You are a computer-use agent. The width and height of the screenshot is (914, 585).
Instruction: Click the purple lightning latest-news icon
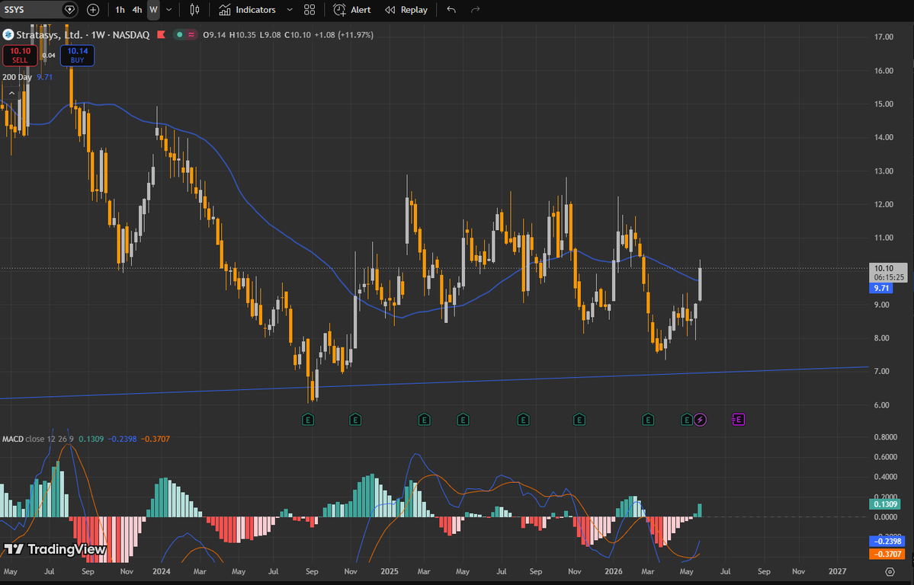[700, 419]
